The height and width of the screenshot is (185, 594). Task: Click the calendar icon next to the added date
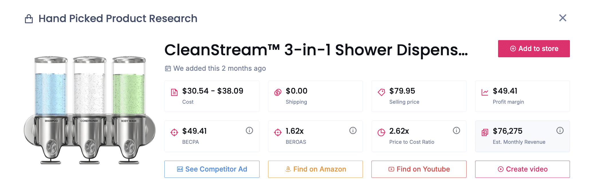coord(168,68)
